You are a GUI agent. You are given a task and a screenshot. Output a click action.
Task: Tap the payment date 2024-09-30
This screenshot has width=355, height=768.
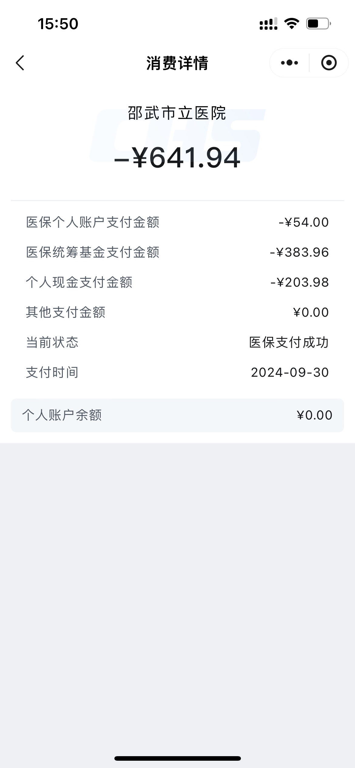pos(290,372)
